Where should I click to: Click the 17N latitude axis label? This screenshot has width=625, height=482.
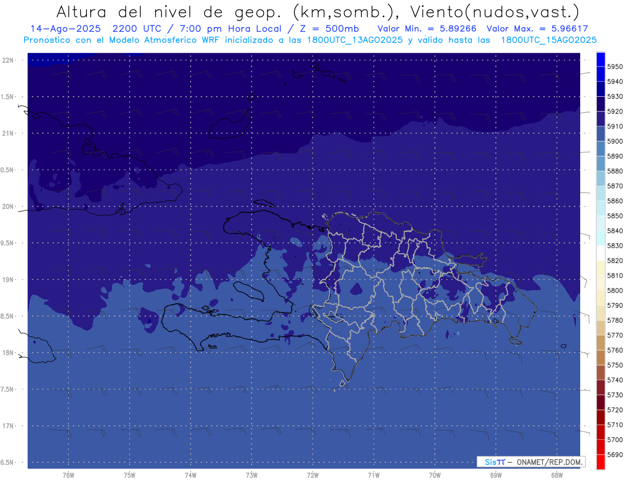point(8,426)
